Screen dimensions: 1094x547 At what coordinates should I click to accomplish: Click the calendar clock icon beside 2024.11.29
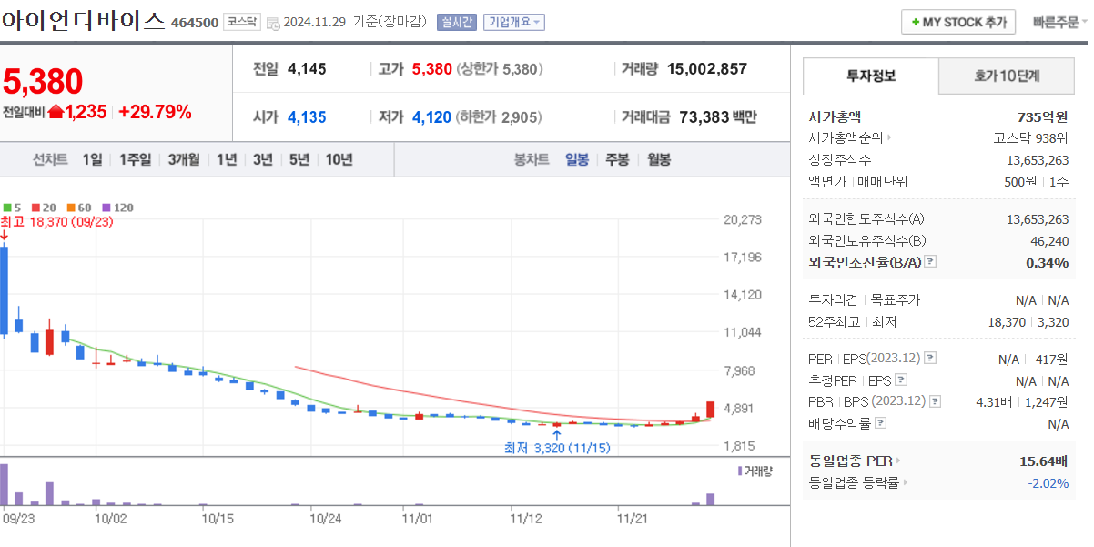273,23
